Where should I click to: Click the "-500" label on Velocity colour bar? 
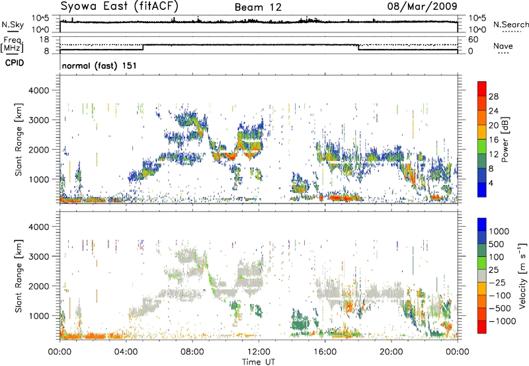500,309
